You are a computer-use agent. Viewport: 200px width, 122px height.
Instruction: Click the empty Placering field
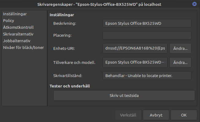click(x=147, y=35)
